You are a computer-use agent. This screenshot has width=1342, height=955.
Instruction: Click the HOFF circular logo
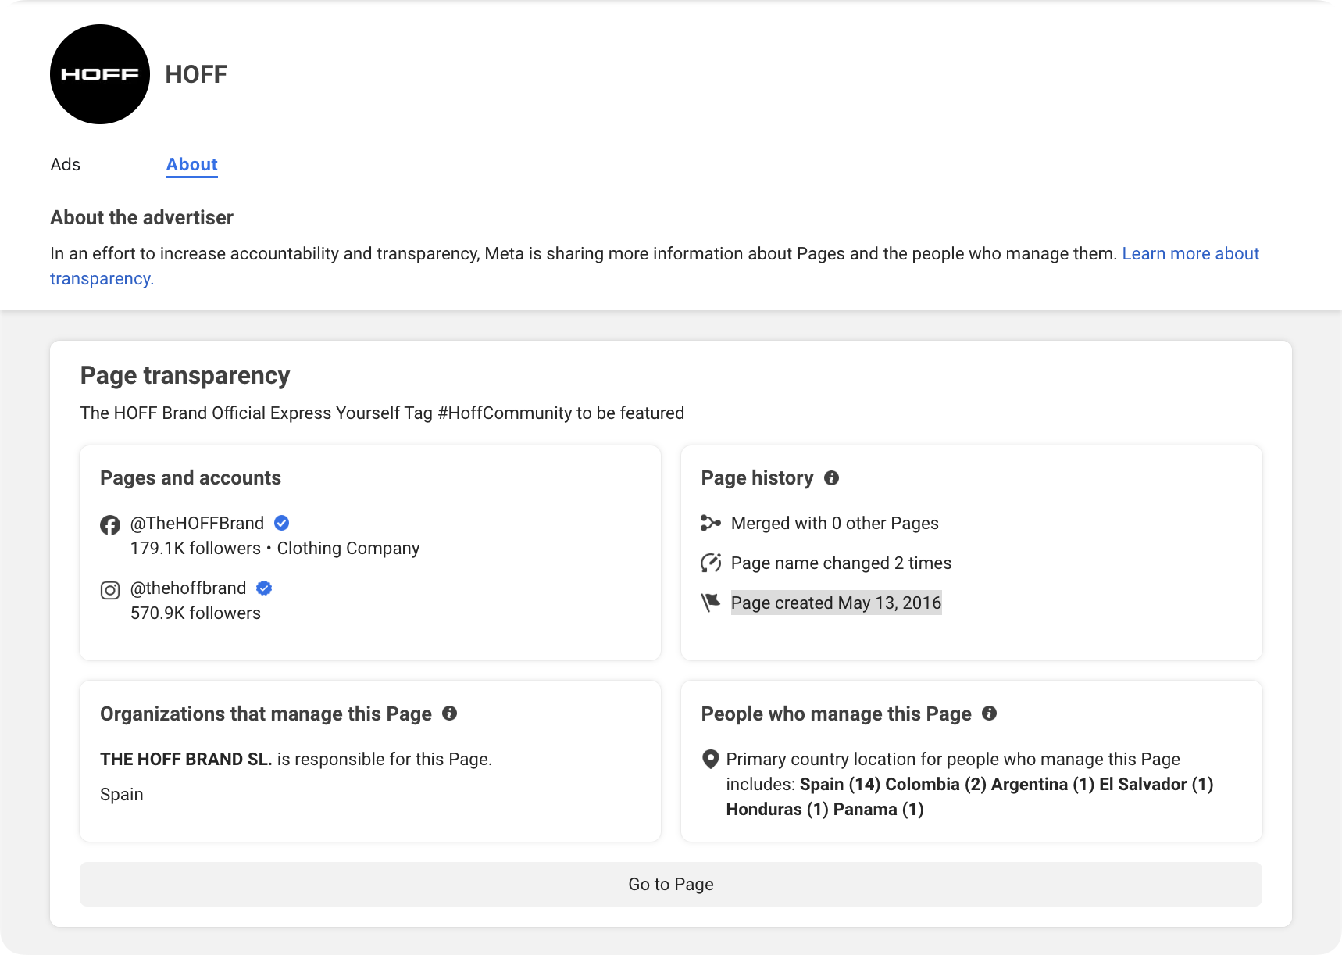[99, 73]
